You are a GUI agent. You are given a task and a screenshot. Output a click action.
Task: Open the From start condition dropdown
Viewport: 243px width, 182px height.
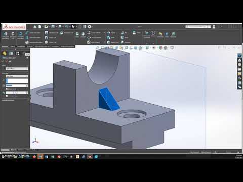17,69
